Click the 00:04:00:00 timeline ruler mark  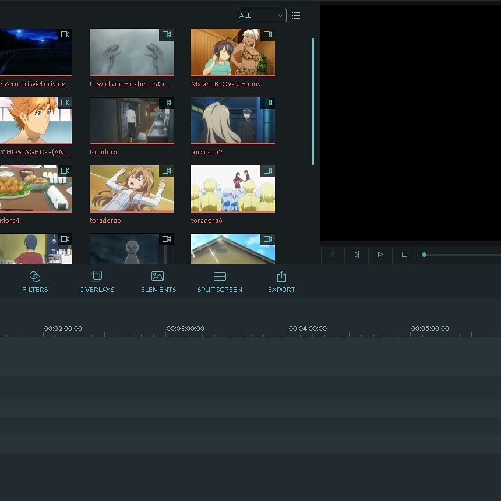(308, 329)
